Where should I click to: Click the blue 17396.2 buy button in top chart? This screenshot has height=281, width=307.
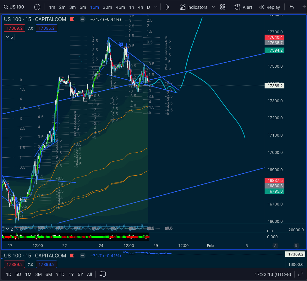46,28
